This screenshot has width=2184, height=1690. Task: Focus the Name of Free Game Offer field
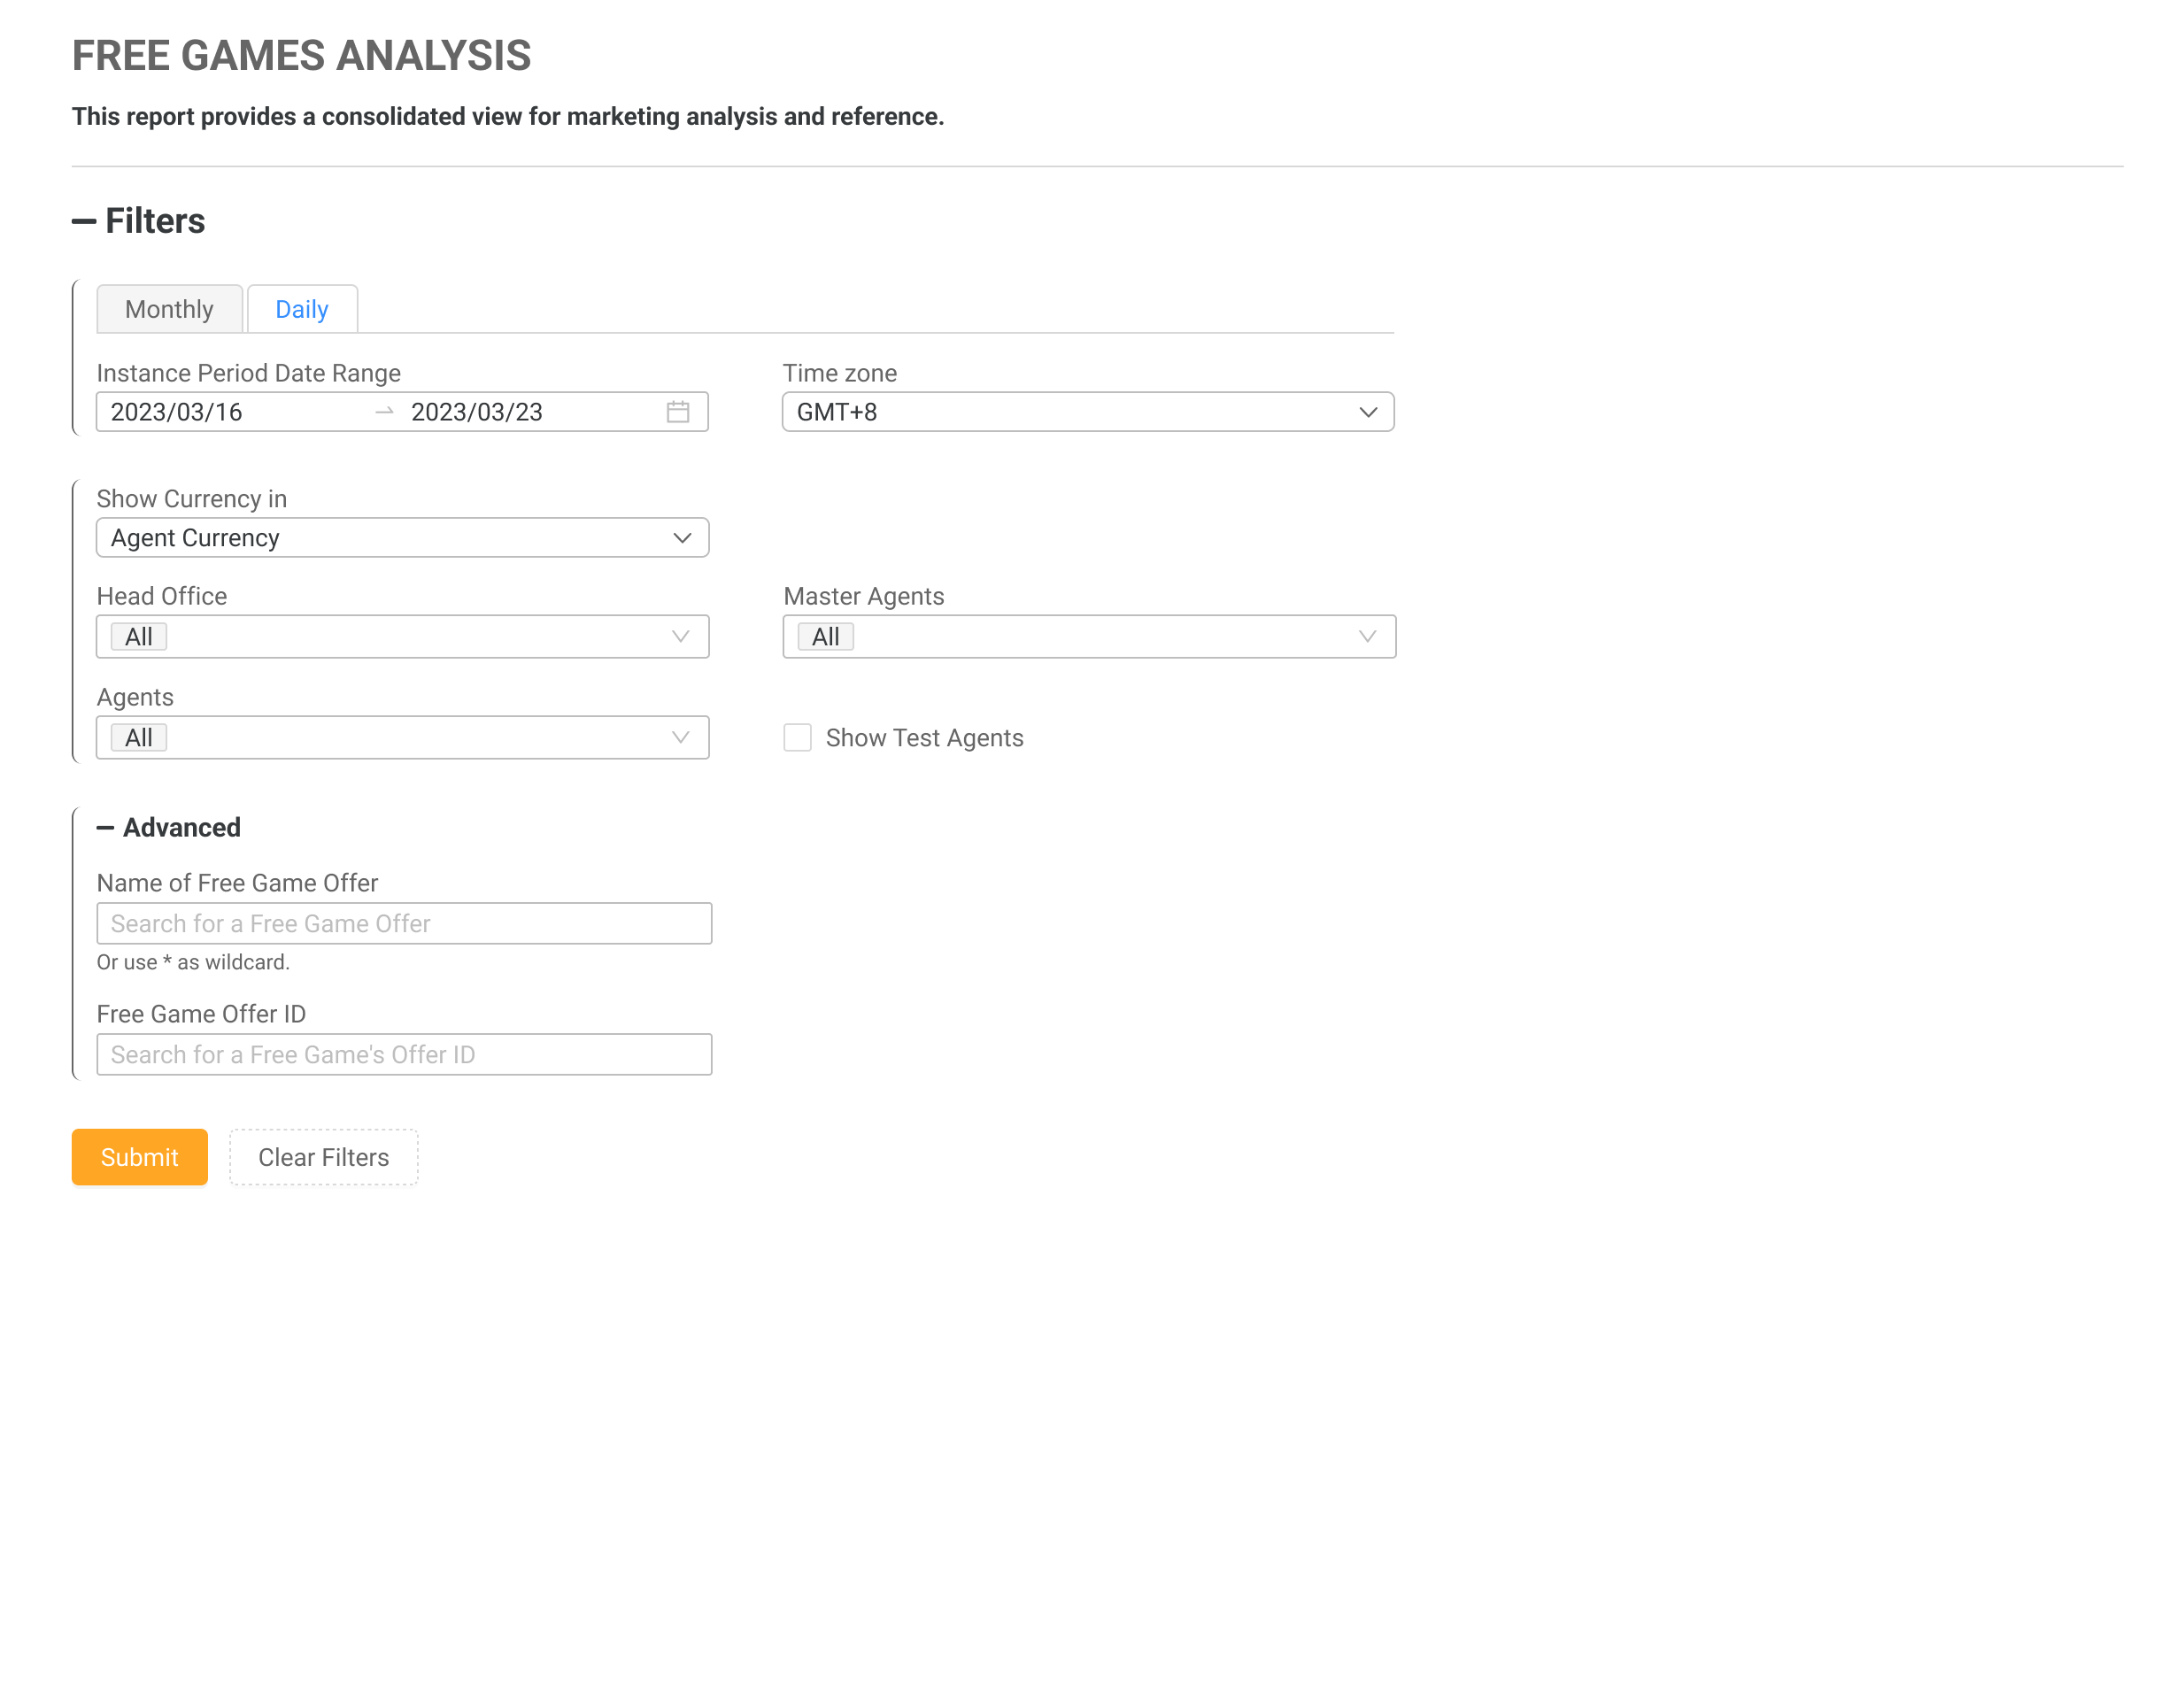point(404,924)
